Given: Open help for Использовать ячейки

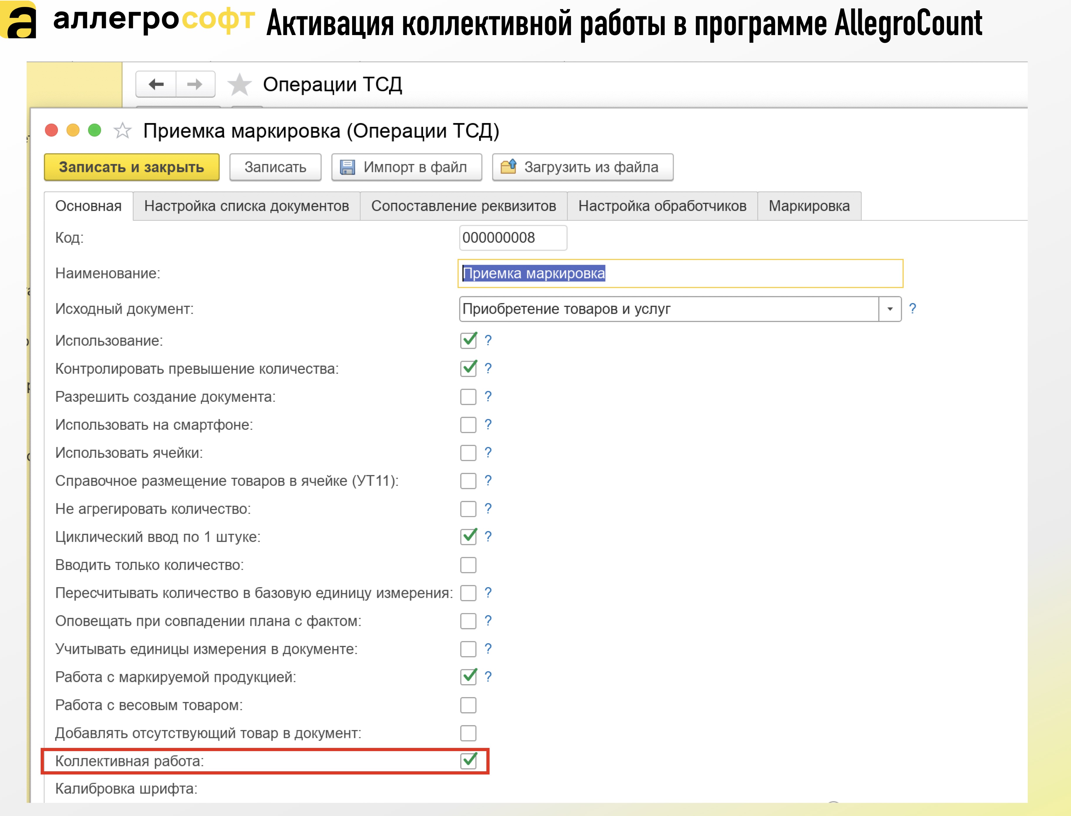Looking at the screenshot, I should pos(488,452).
